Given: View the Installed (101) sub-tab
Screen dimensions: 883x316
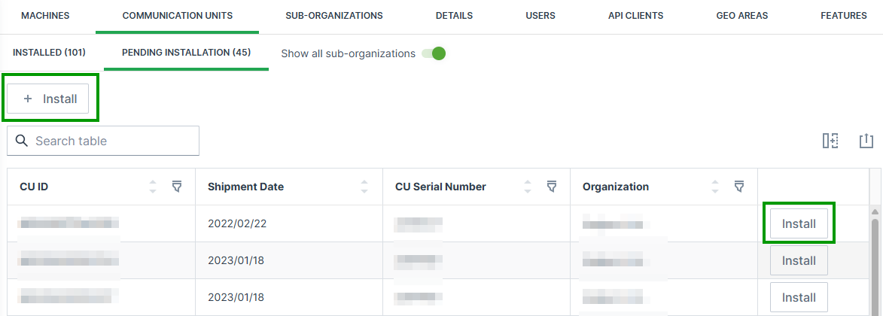Looking at the screenshot, I should 49,53.
